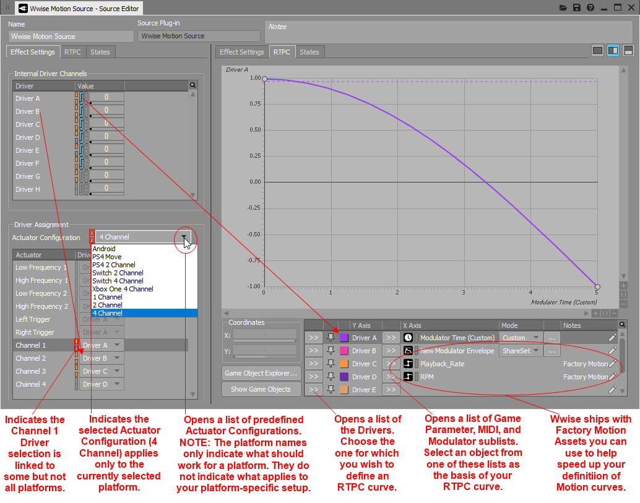Open the Channel 2 driver dropdown
This screenshot has height=503, width=640.
(x=117, y=358)
